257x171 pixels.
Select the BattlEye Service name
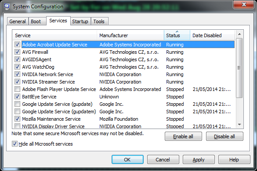tap(39, 97)
